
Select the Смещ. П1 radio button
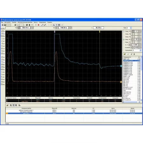coord(124,31)
